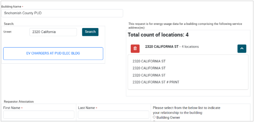Click the First Name input box
This screenshot has height=122, width=254.
39,114
